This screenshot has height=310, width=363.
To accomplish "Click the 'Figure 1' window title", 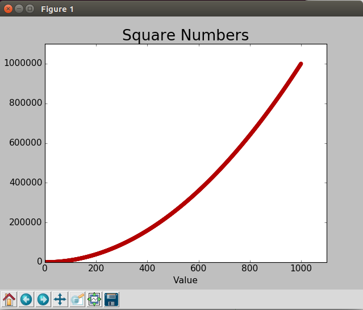I will tap(57, 9).
